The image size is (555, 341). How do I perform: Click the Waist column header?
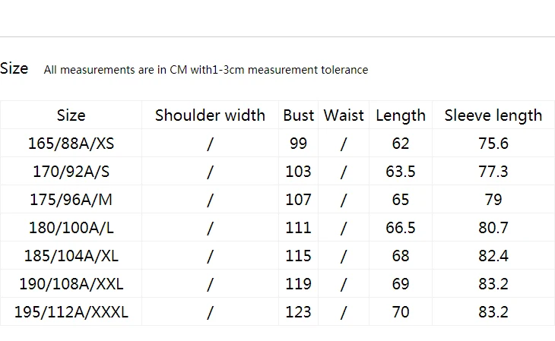click(344, 115)
